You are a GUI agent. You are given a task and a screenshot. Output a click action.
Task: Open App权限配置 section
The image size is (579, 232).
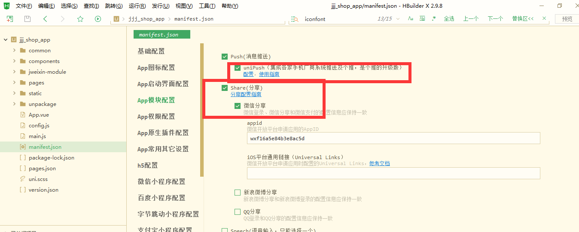point(156,117)
